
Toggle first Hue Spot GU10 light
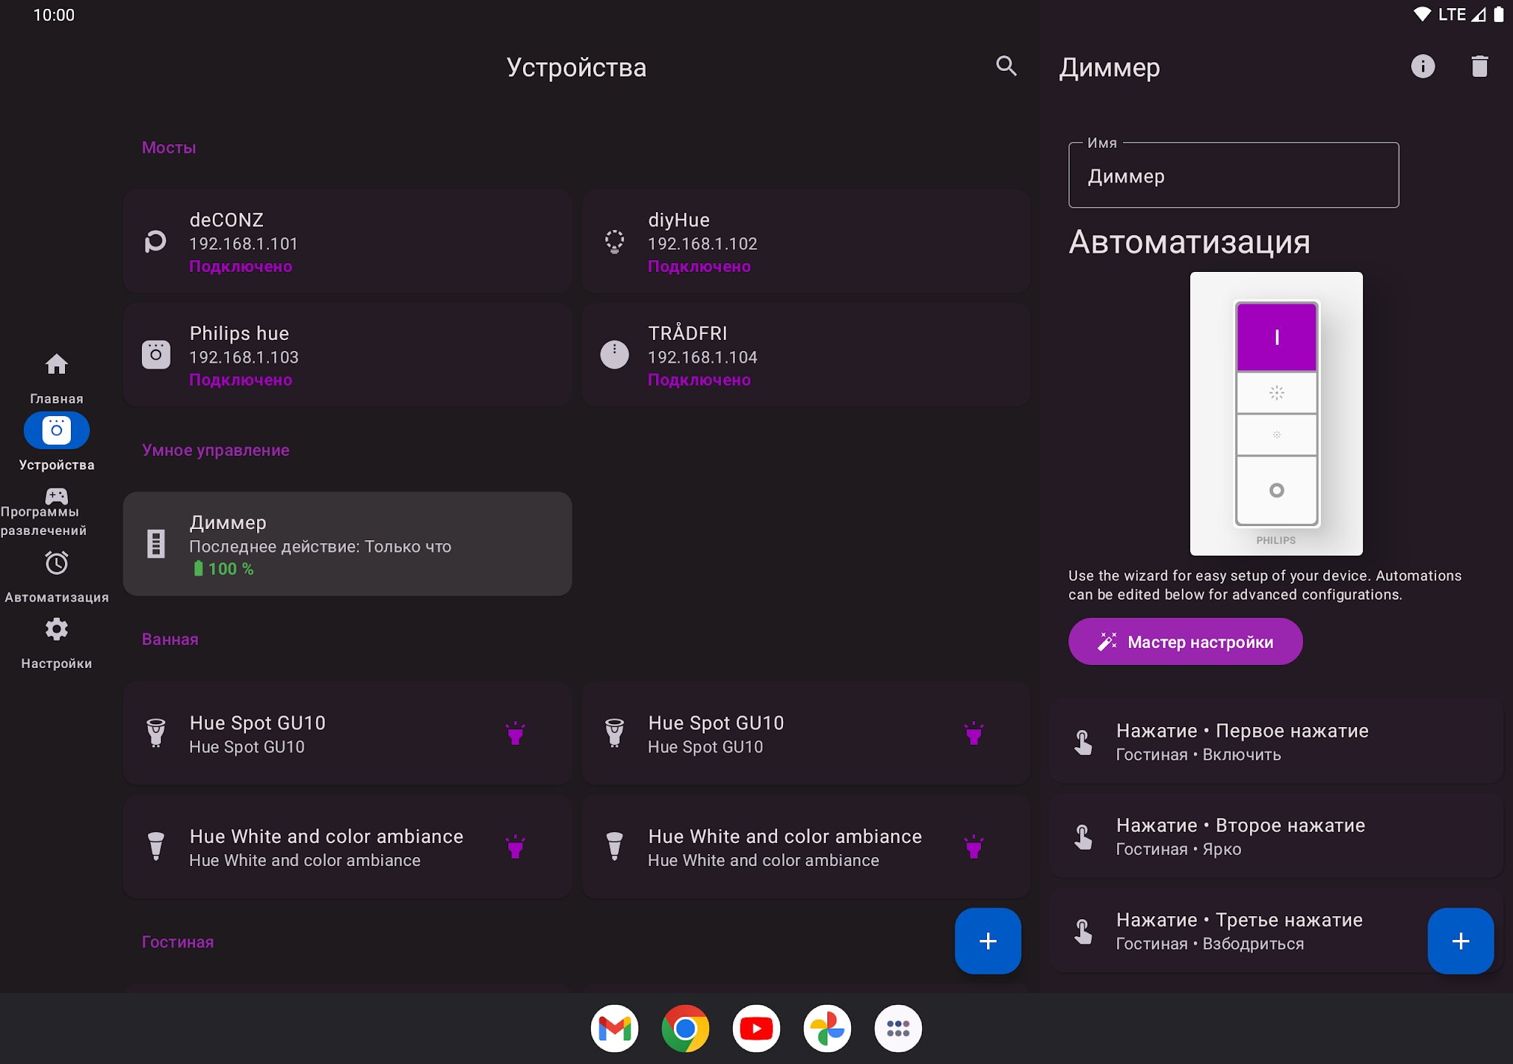point(515,734)
